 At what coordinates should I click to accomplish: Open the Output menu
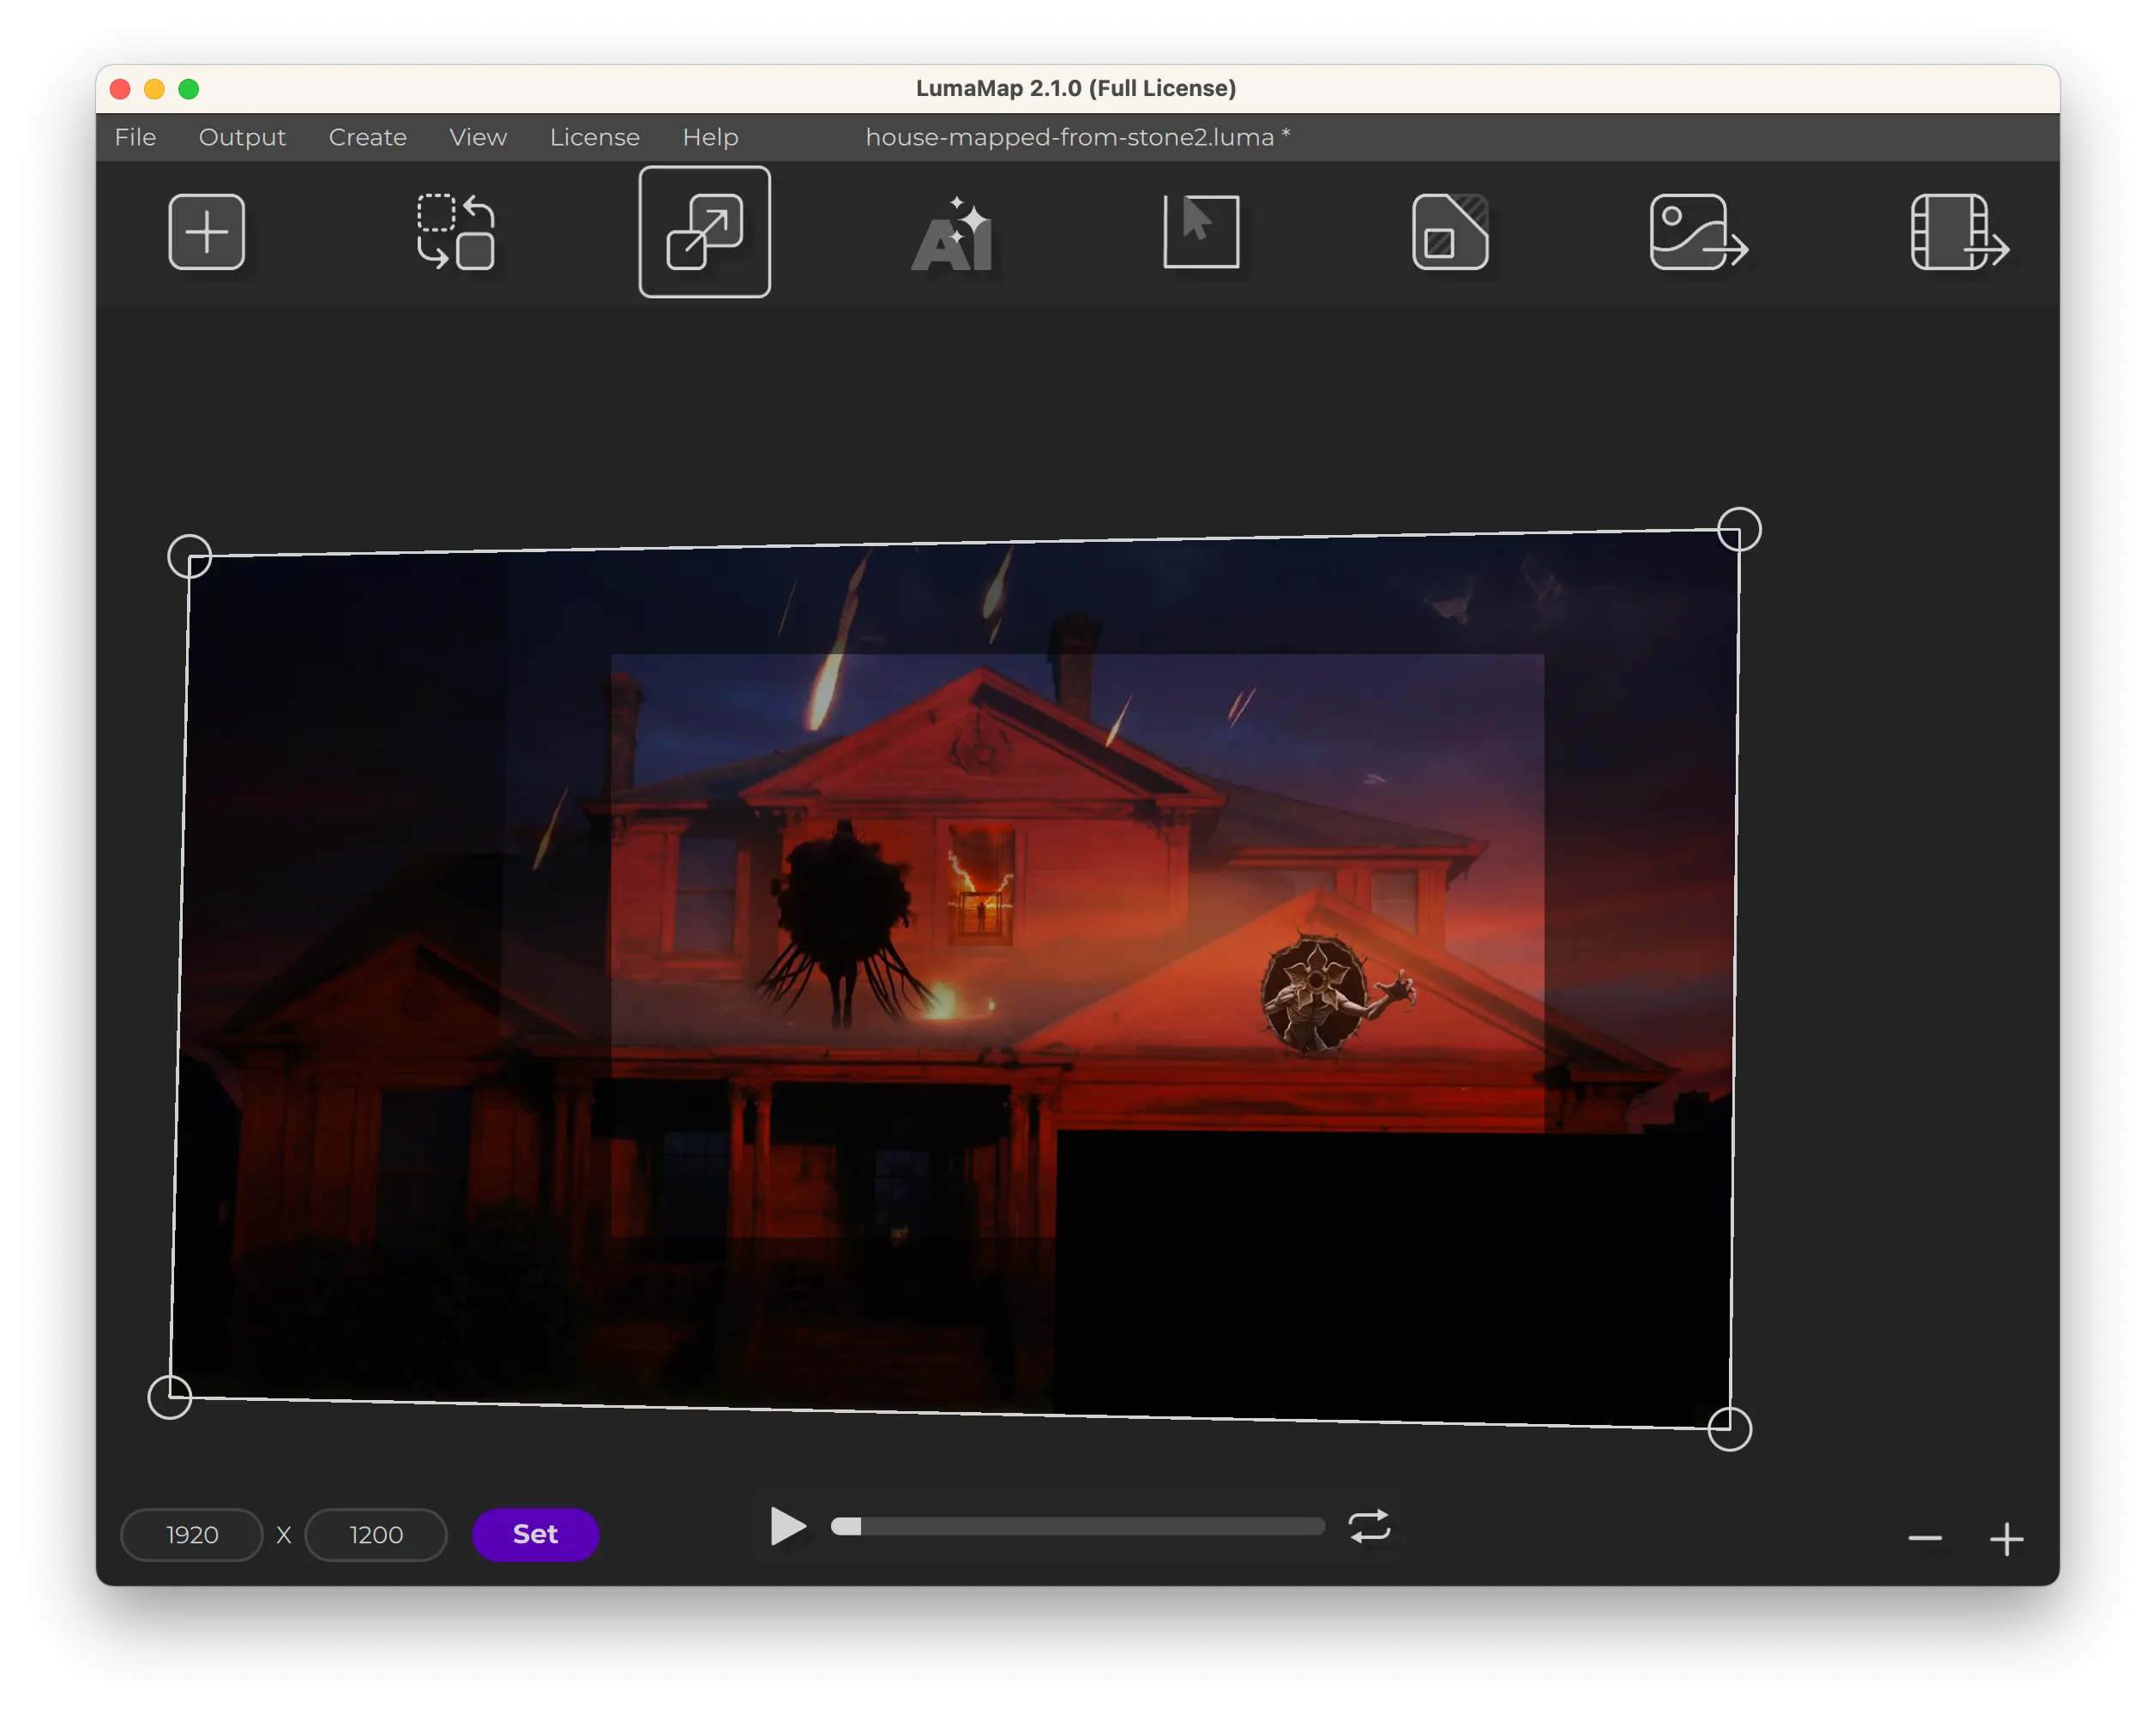242,137
